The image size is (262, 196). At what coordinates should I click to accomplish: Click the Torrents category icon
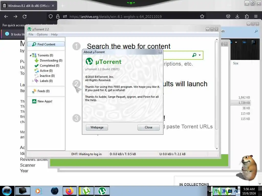(x=34, y=55)
